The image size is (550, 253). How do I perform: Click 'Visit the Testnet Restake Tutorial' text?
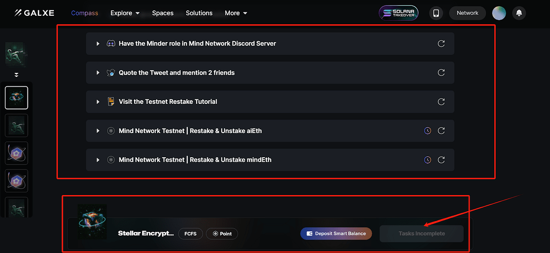pyautogui.click(x=168, y=102)
